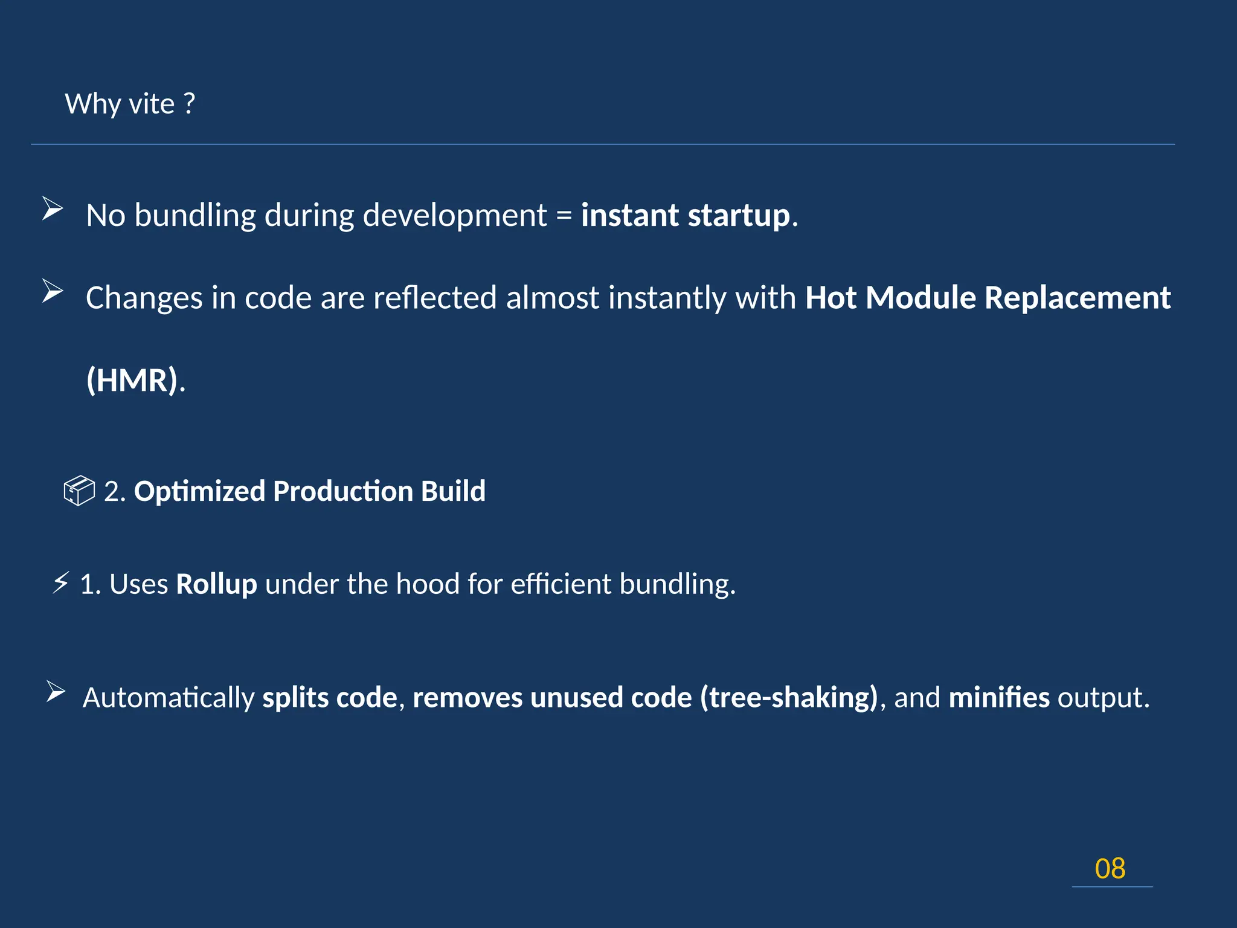Click 'Hot Module Replacement' bold text

[x=988, y=297]
